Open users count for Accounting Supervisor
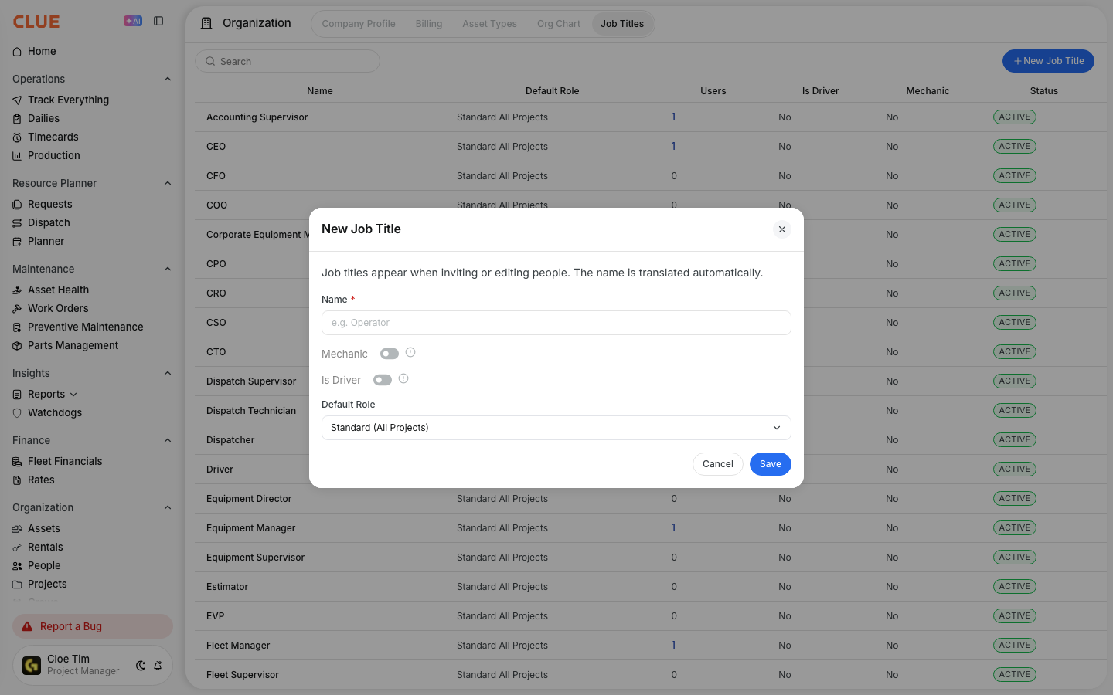The width and height of the screenshot is (1113, 695). [673, 117]
